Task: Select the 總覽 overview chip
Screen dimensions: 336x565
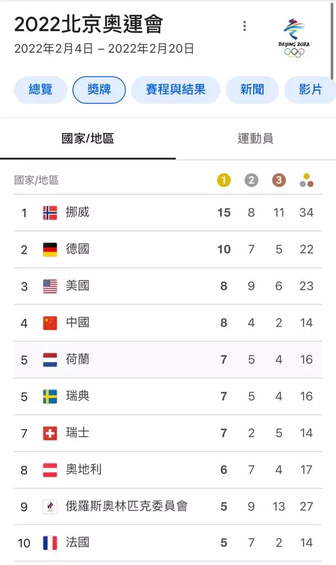Action: pyautogui.click(x=40, y=90)
